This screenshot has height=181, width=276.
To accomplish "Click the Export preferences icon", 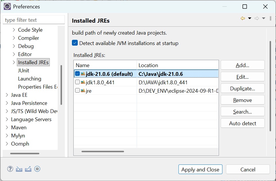I will pos(28,169).
